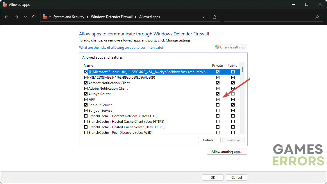Click the firewall icon in address bar

[x=45, y=17]
